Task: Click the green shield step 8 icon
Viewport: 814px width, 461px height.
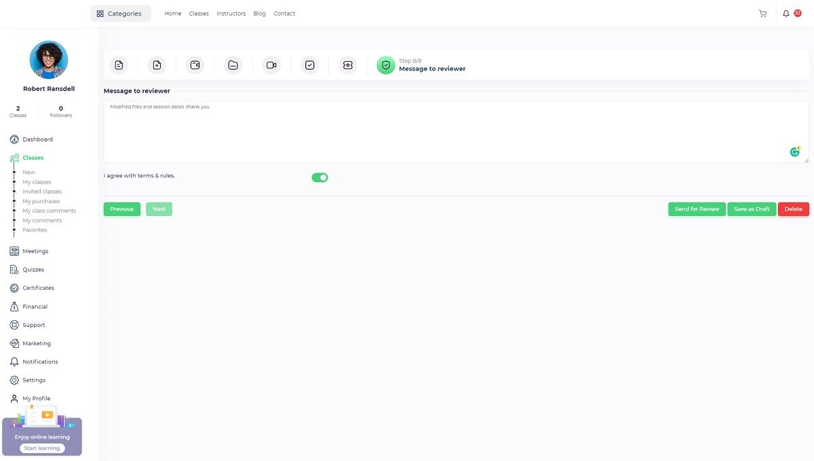Action: click(x=385, y=65)
